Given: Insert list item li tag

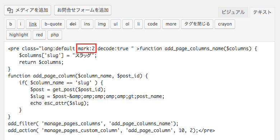Looking at the screenshot, I should 139,24.
